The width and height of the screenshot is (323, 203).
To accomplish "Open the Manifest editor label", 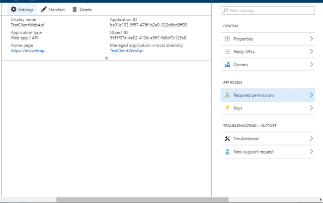I will tap(57, 9).
